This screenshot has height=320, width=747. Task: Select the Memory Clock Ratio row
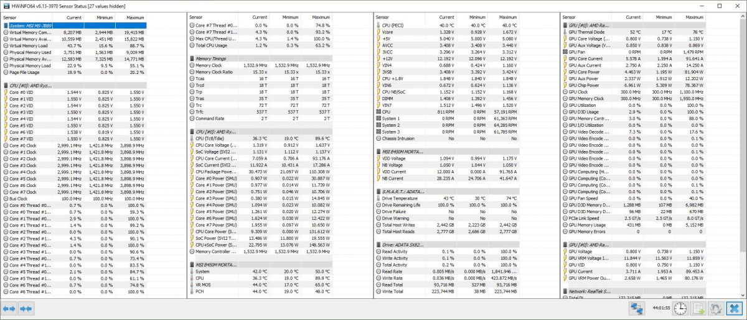pyautogui.click(x=261, y=71)
